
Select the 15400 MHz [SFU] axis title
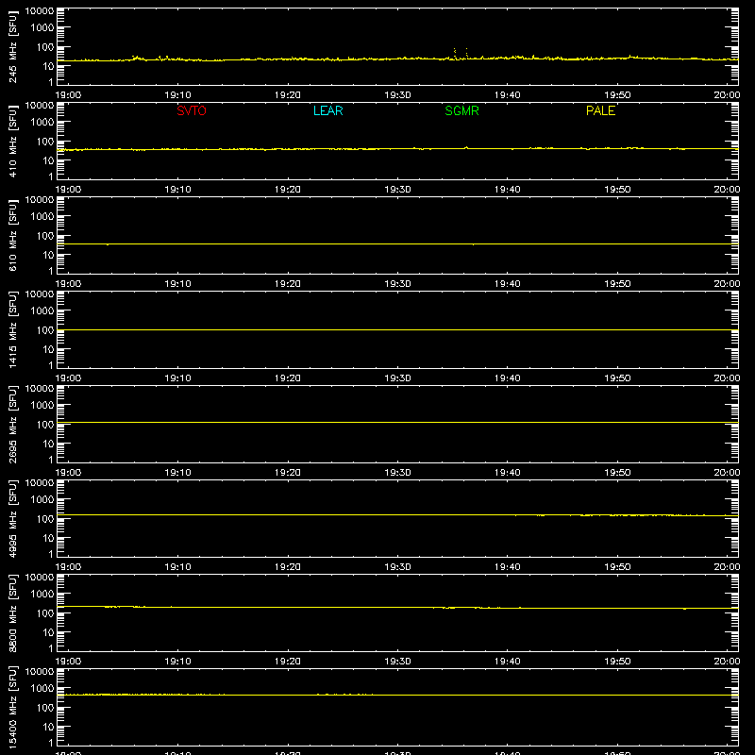(x=12, y=707)
